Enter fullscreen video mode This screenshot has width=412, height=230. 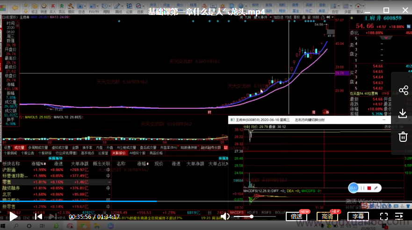(383, 216)
